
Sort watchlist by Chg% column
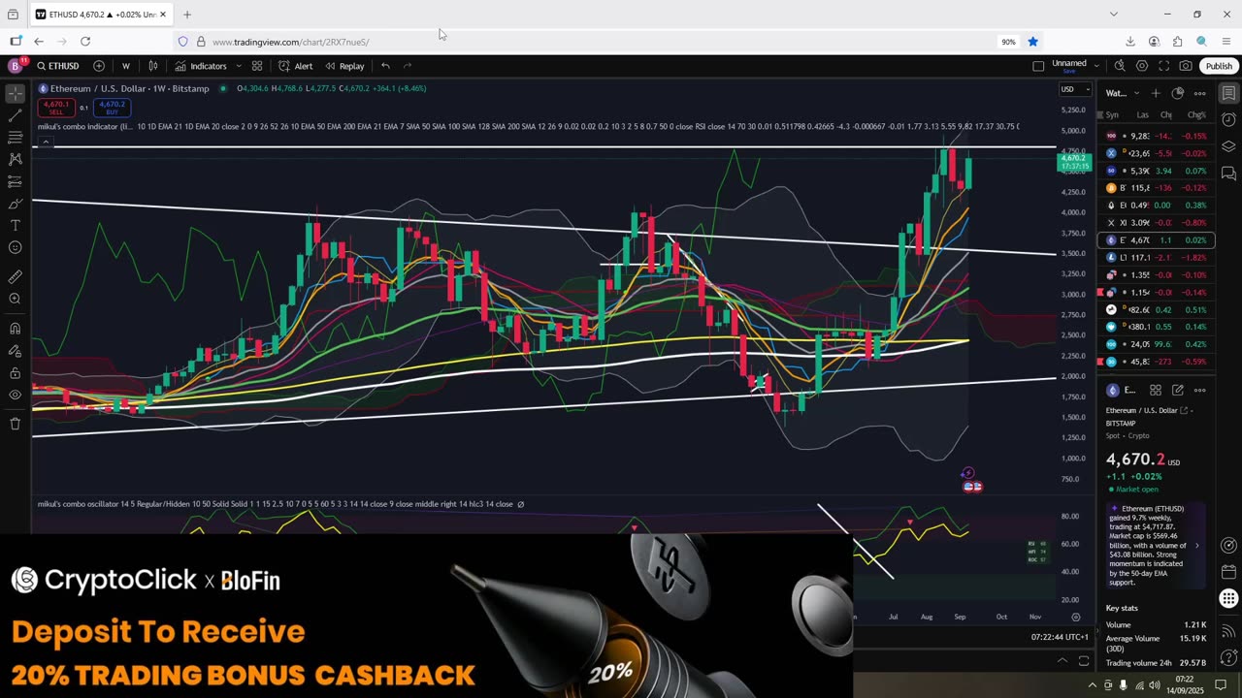[1196, 114]
